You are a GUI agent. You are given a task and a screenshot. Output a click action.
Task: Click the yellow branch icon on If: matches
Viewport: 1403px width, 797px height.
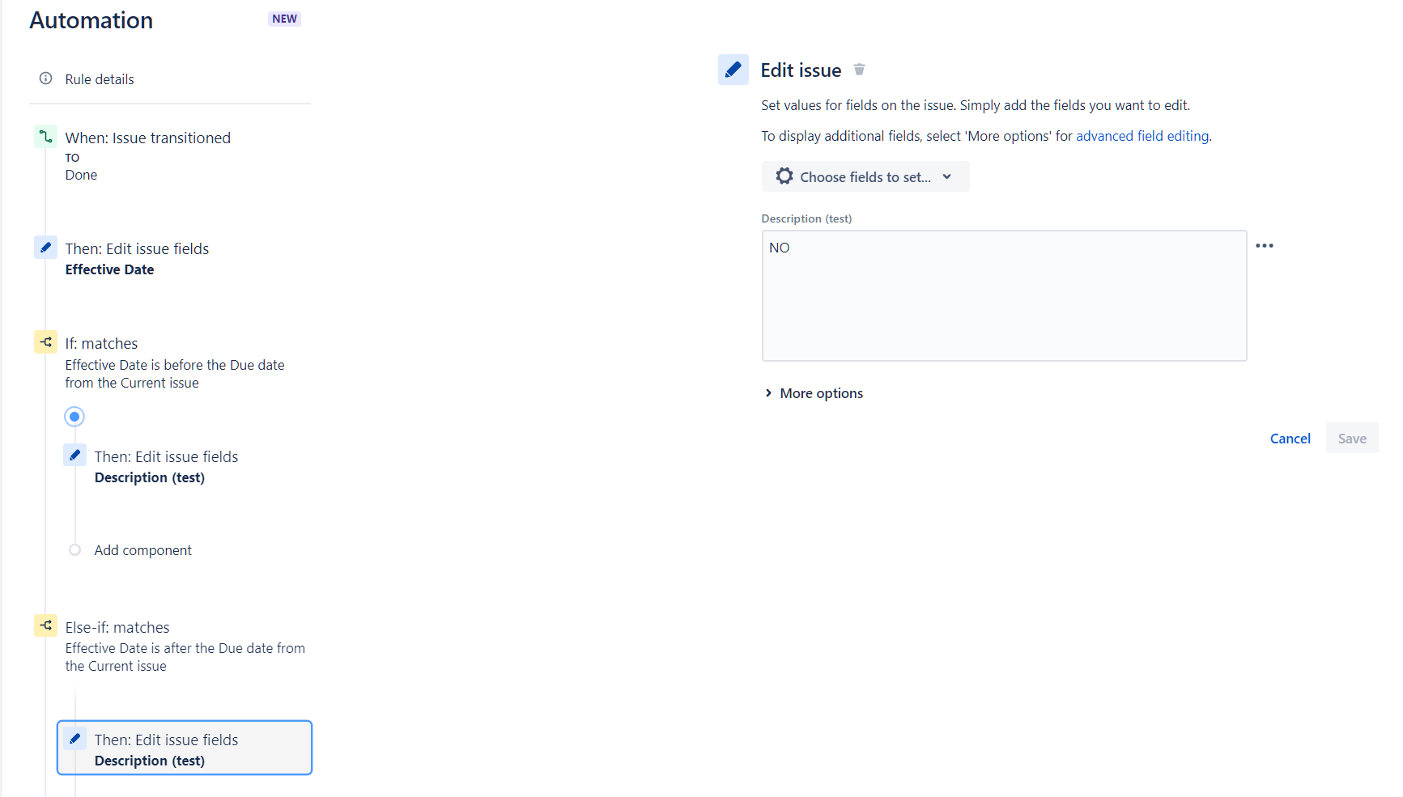pyautogui.click(x=45, y=341)
